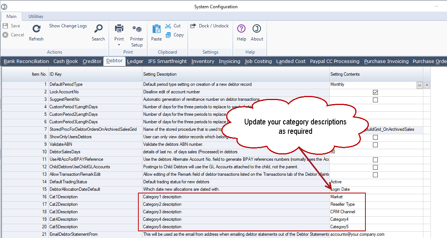The width and height of the screenshot is (447, 238).
Task: Switch to the Utilities ribbon tab
Action: (36, 16)
